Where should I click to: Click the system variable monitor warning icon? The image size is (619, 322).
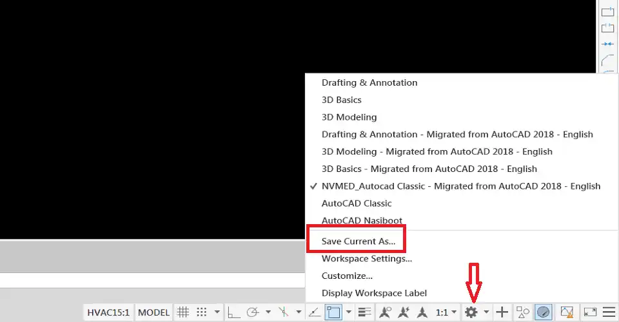(567, 312)
